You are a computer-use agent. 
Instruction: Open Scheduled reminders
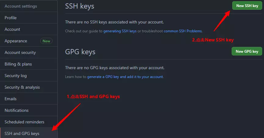[x=24, y=122]
